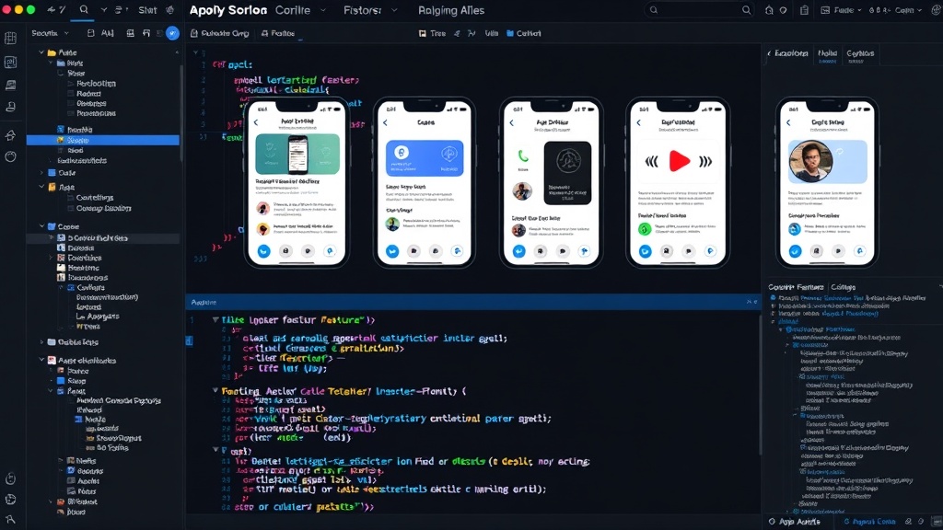Click the round icon right of Slut
The height and width of the screenshot is (530, 943).
click(x=170, y=9)
